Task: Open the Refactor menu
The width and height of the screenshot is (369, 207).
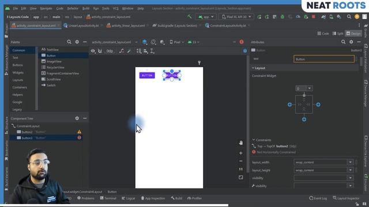Action: pyautogui.click(x=73, y=8)
